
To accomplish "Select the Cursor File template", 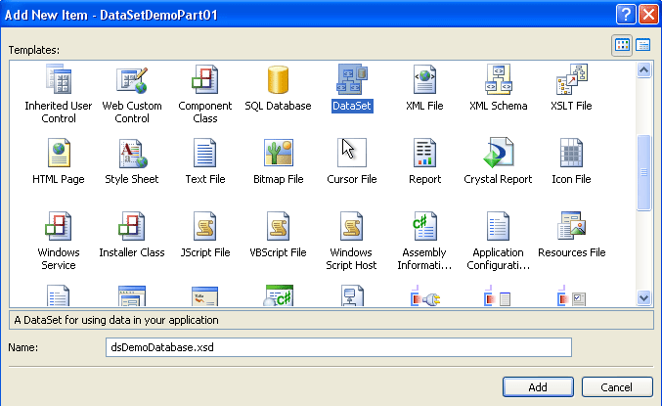I will pyautogui.click(x=352, y=161).
